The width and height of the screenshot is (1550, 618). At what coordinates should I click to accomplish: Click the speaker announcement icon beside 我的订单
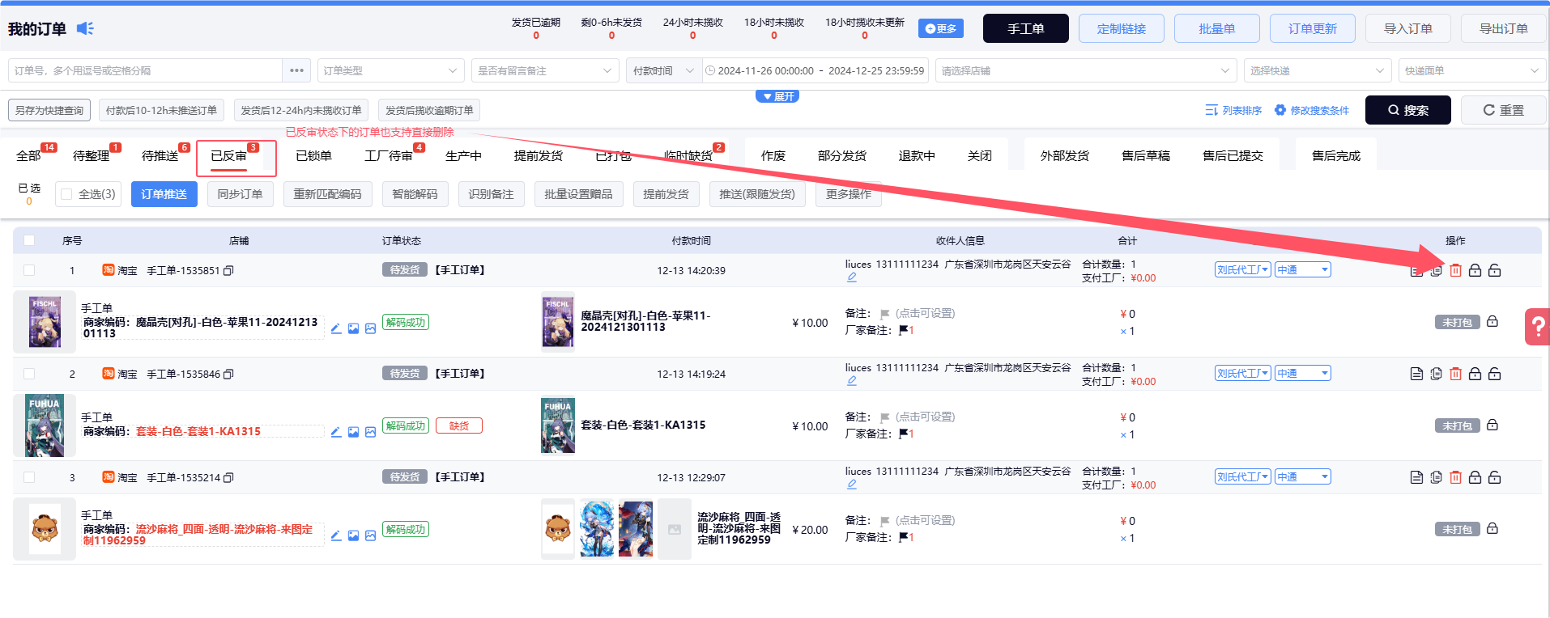tap(85, 28)
